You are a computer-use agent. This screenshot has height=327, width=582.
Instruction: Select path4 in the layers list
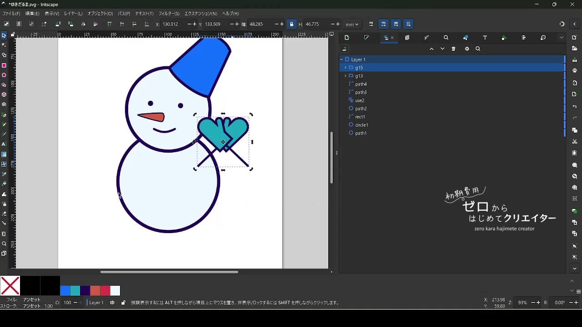click(361, 84)
